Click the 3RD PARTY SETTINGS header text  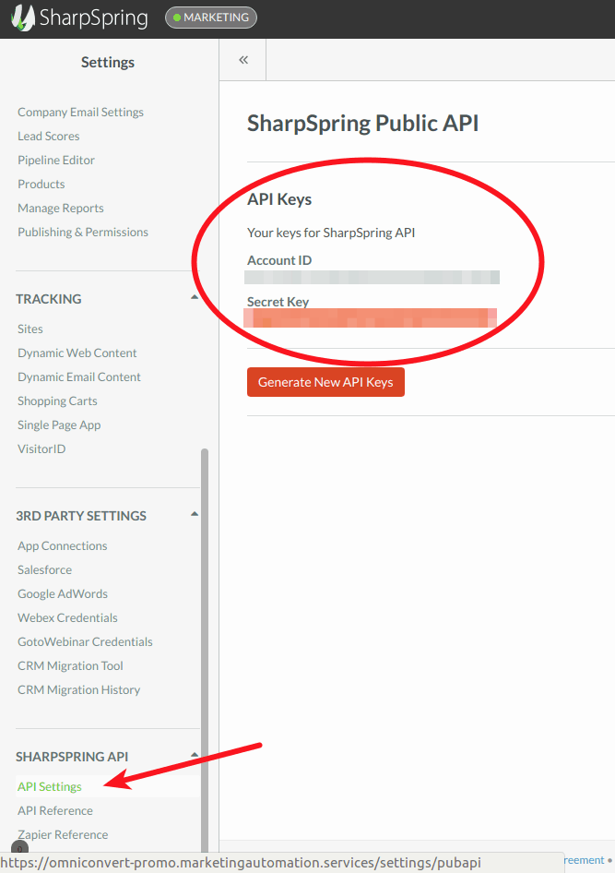point(81,516)
